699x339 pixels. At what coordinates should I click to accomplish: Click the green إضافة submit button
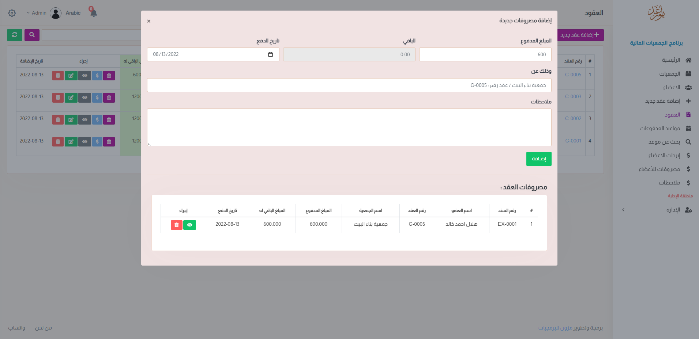coord(538,159)
